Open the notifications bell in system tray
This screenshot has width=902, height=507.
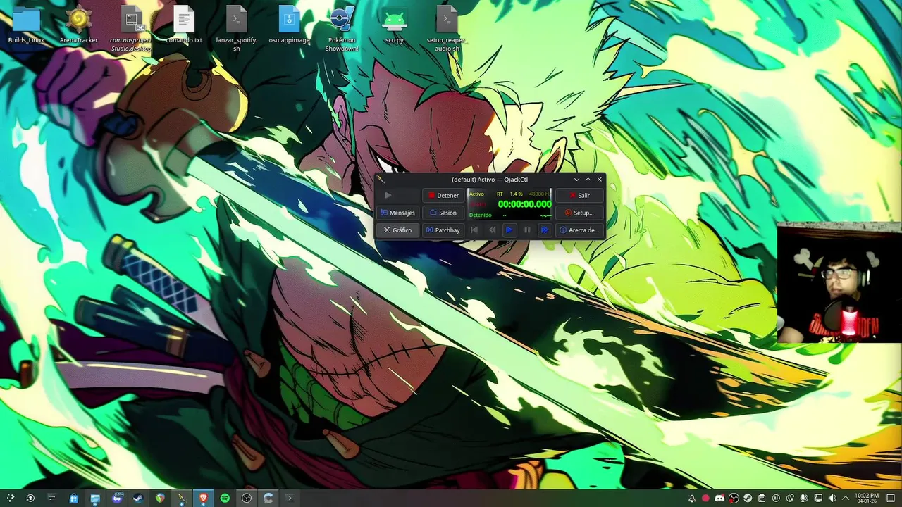coord(691,499)
